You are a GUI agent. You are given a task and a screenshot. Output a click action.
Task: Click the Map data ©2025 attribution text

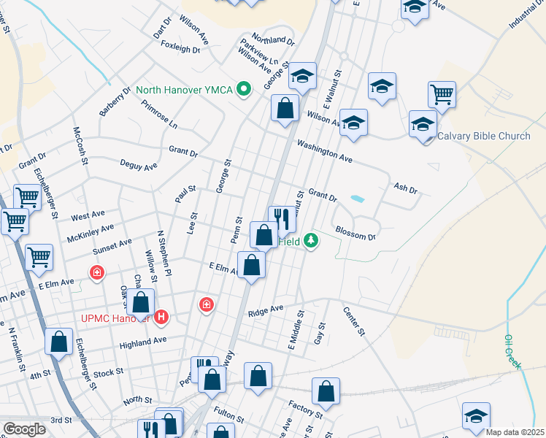514,432
